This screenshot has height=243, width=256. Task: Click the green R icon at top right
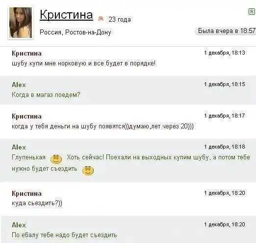pos(252,12)
